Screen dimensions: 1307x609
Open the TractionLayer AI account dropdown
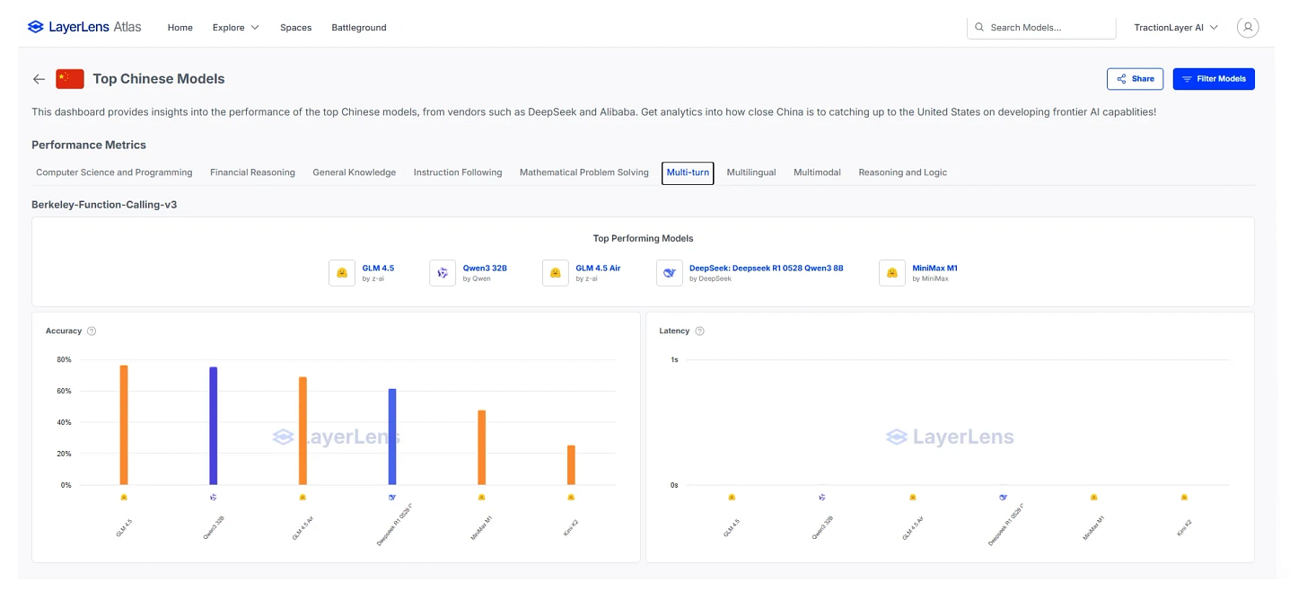(x=1176, y=28)
